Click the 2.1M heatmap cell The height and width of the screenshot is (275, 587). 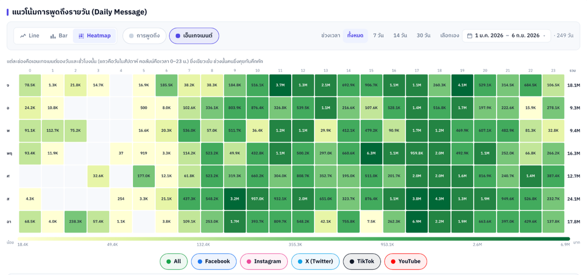[326, 85]
